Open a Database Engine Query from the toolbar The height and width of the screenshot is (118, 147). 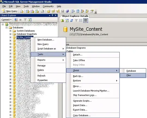click(x=22, y=11)
